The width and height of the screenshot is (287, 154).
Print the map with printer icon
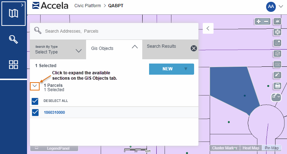point(277,86)
